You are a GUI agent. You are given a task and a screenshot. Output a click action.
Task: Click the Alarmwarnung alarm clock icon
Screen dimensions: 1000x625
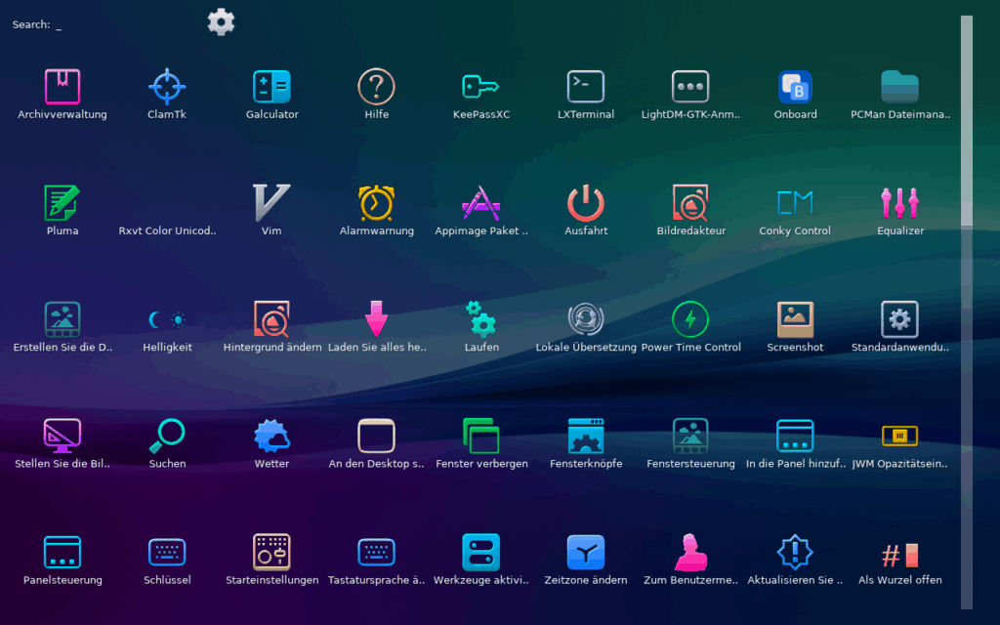tap(376, 204)
